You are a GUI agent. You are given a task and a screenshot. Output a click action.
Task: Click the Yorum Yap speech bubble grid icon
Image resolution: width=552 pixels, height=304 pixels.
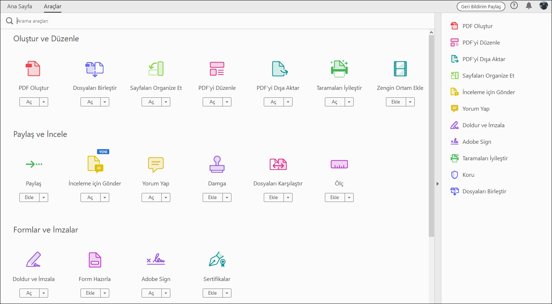coord(156,165)
